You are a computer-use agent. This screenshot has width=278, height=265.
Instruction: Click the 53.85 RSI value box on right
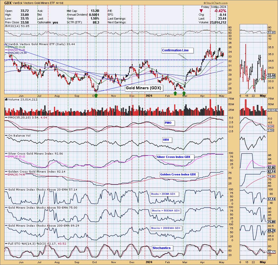click(x=271, y=33)
